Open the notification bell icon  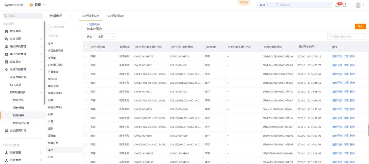(x=337, y=5)
